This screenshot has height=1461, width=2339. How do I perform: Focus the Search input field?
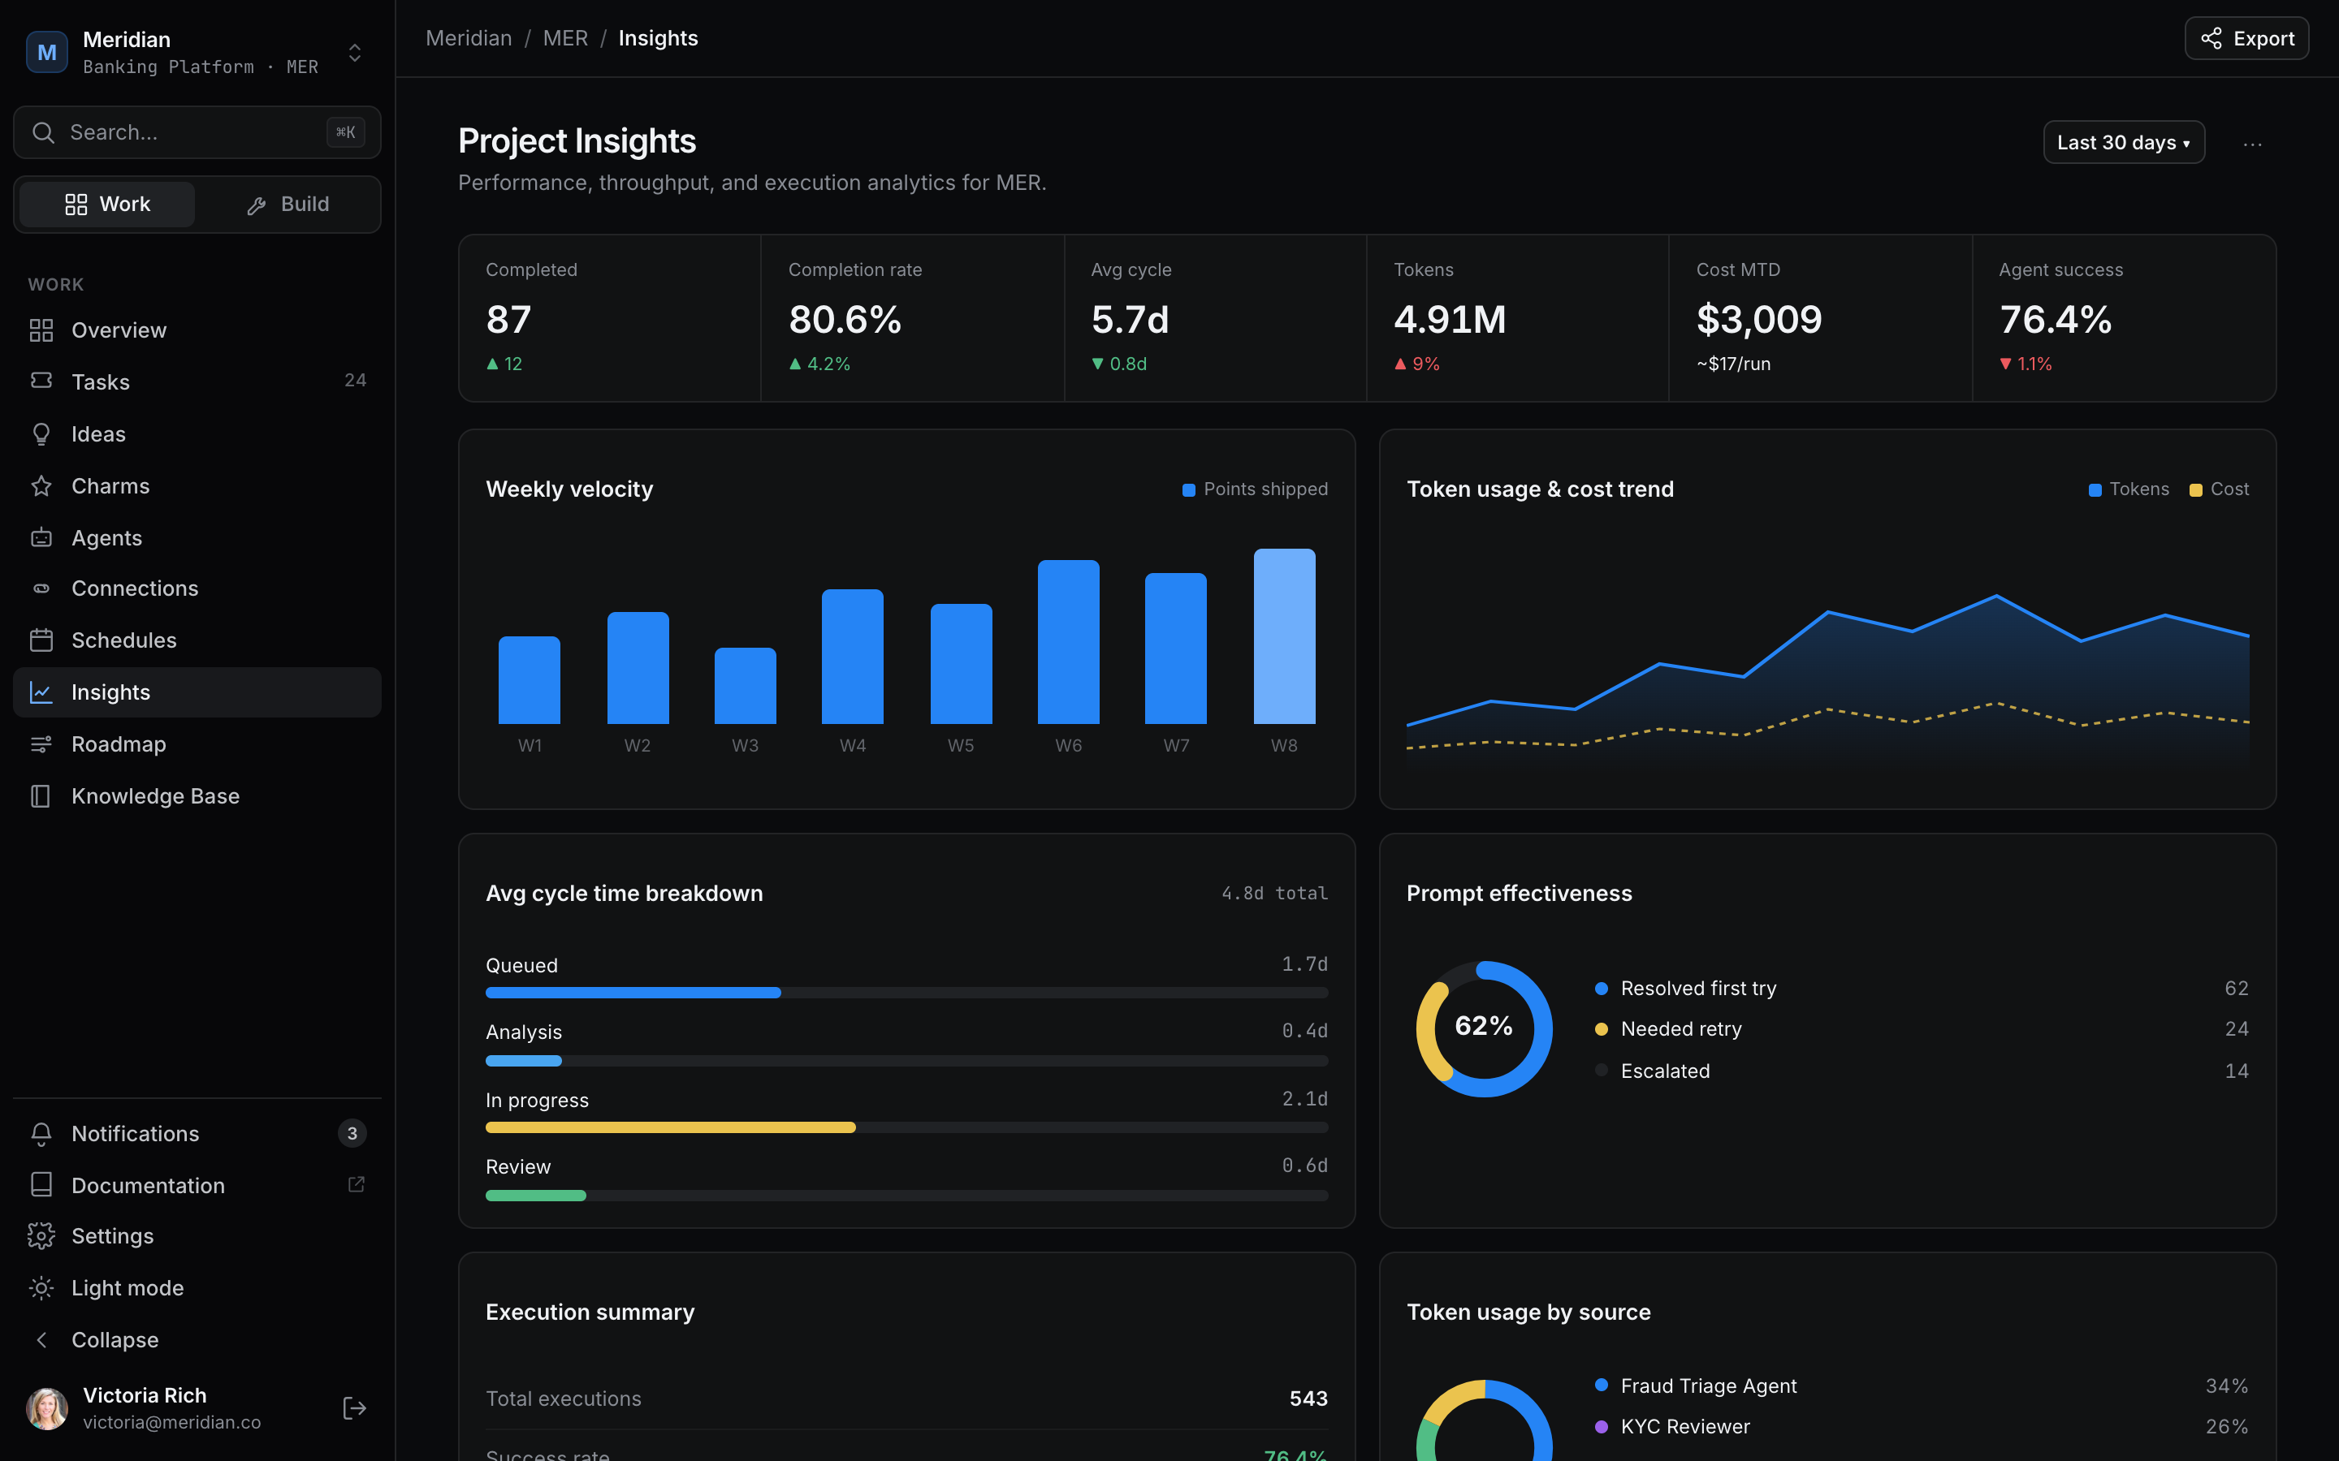pos(197,132)
